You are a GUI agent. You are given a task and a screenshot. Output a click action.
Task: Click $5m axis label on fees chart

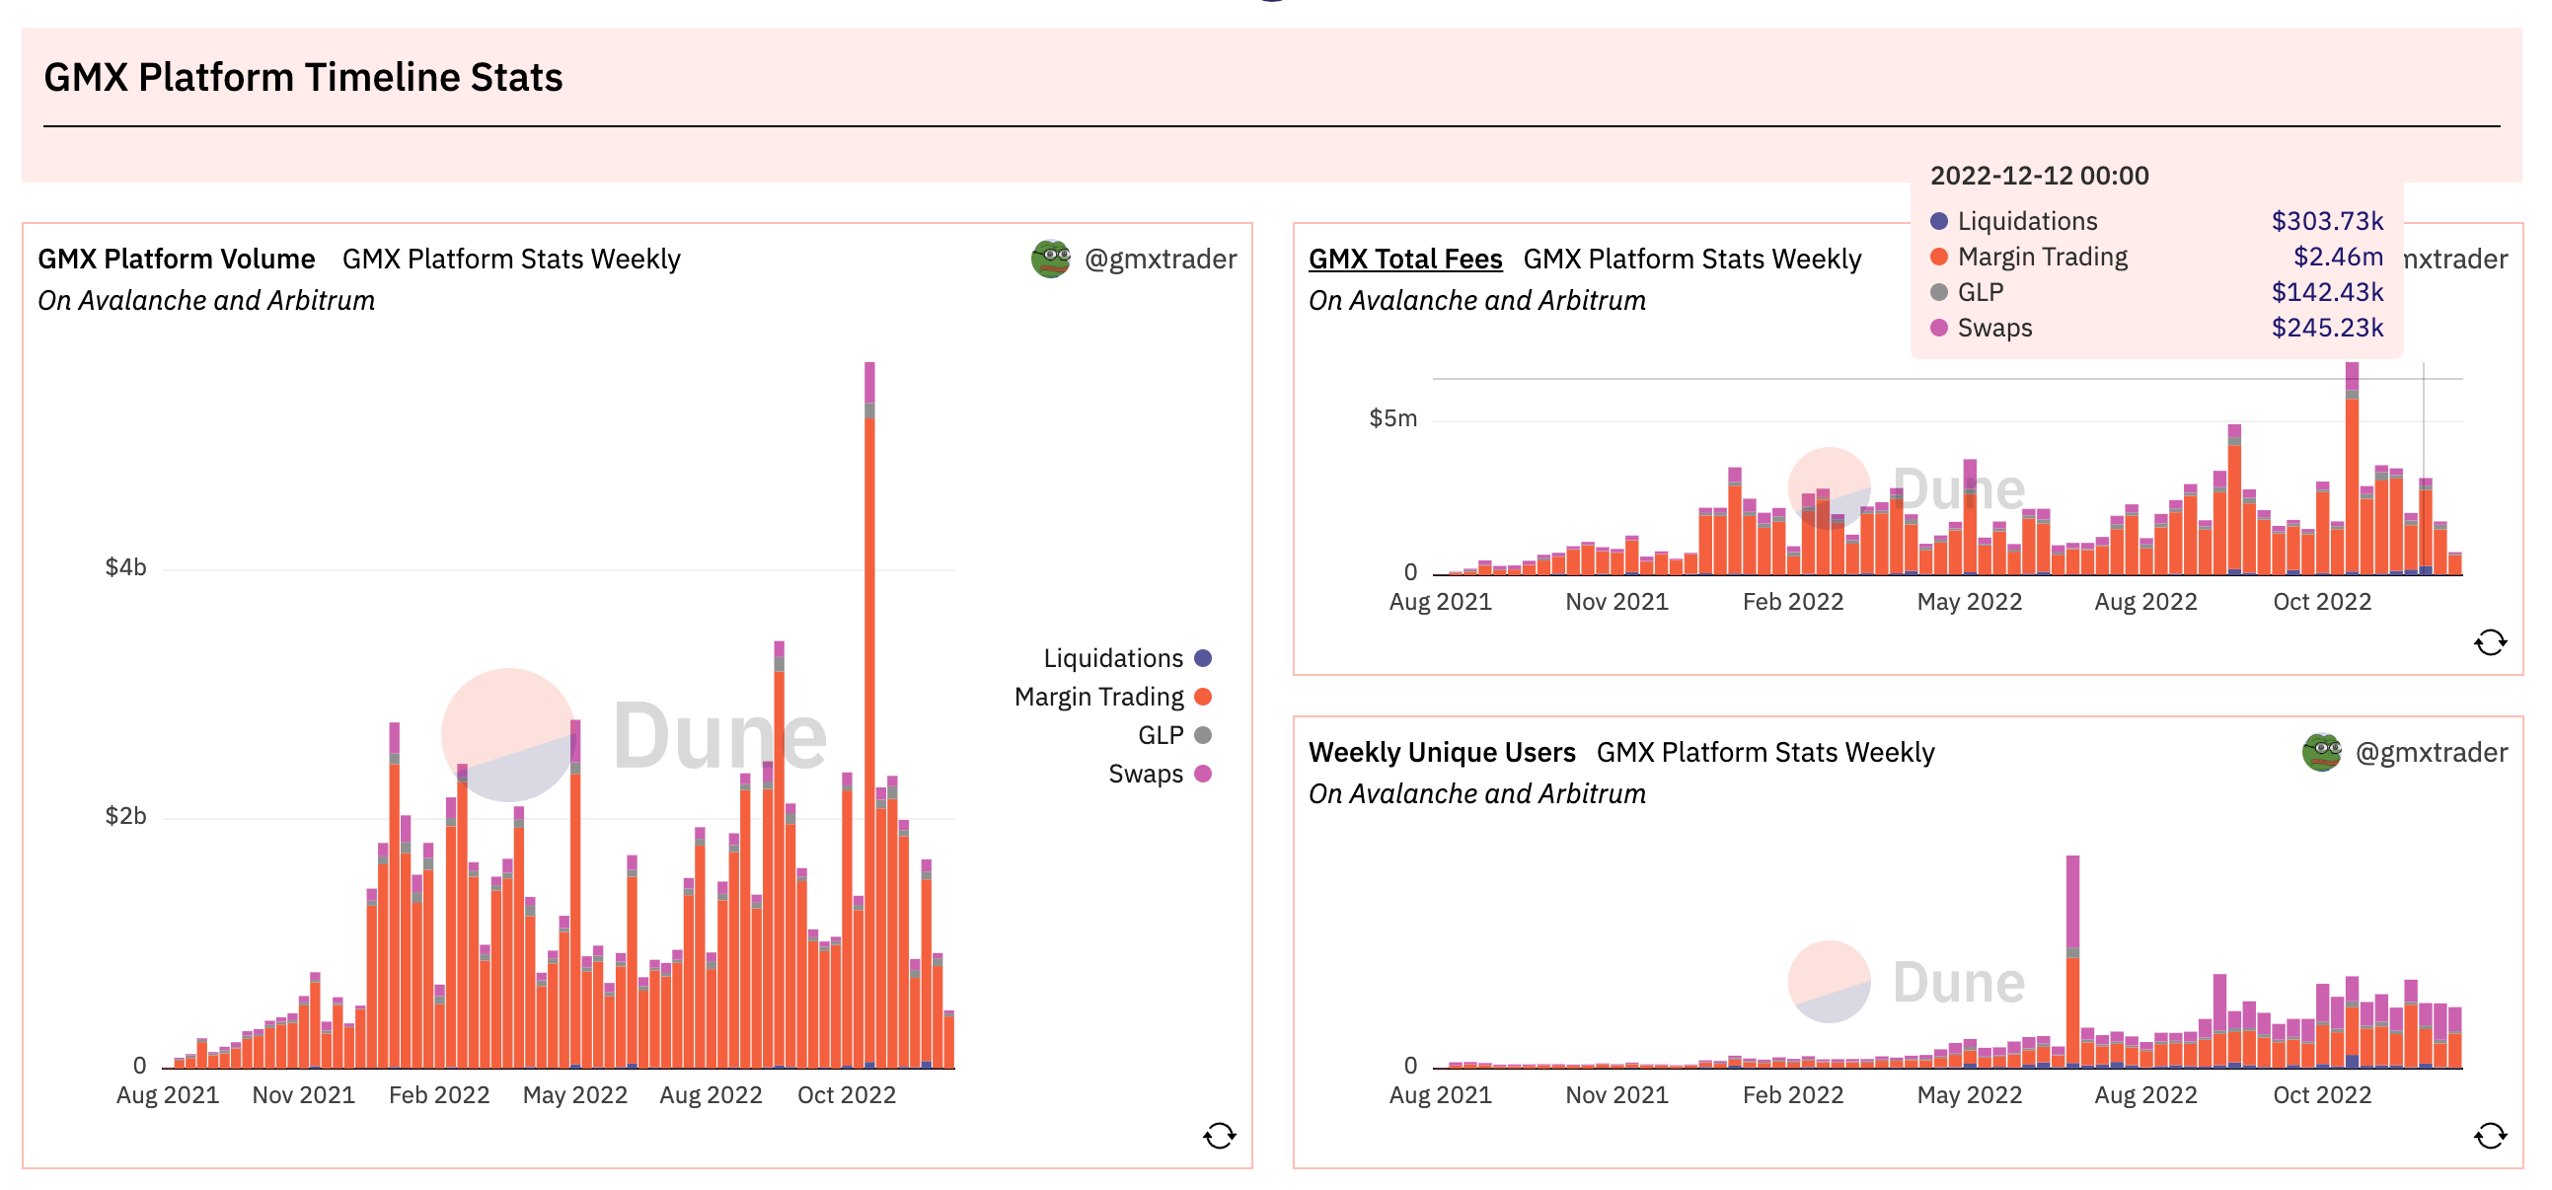1392,419
